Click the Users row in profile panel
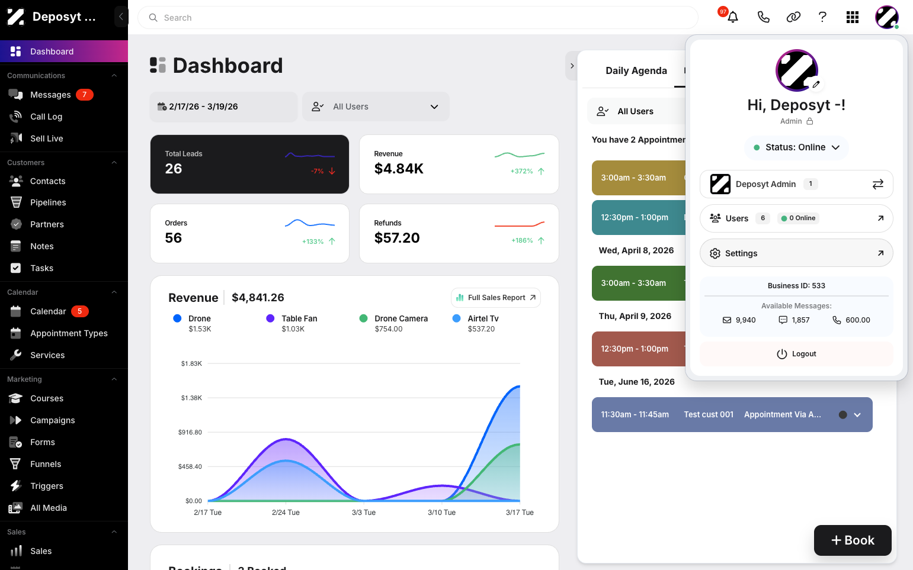Screen dimensions: 913x570 coord(796,218)
